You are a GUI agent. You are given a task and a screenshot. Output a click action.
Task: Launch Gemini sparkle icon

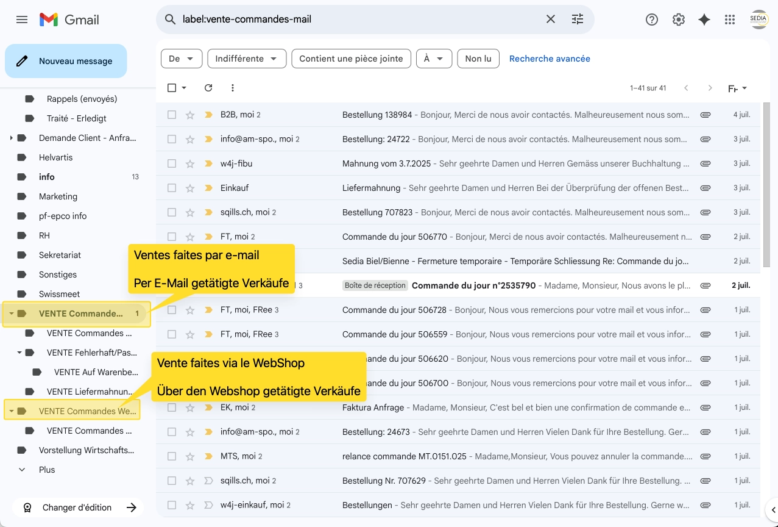point(704,20)
